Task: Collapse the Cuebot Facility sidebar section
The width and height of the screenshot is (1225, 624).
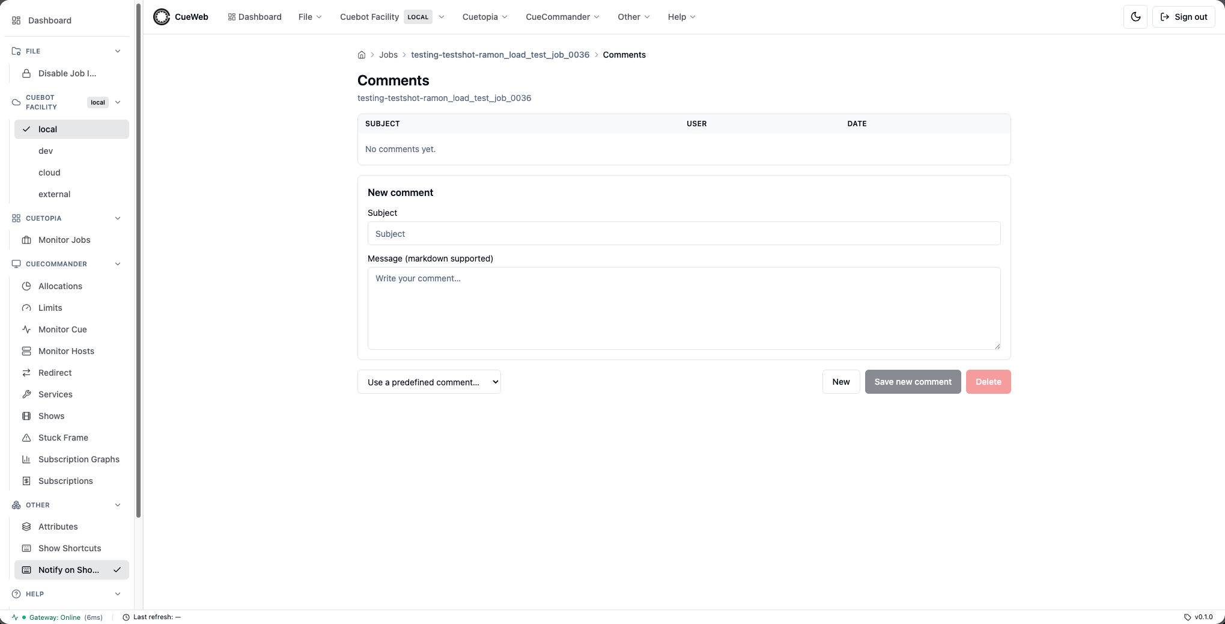Action: [x=118, y=102]
